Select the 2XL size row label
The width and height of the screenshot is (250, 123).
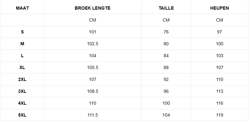pos(22,79)
